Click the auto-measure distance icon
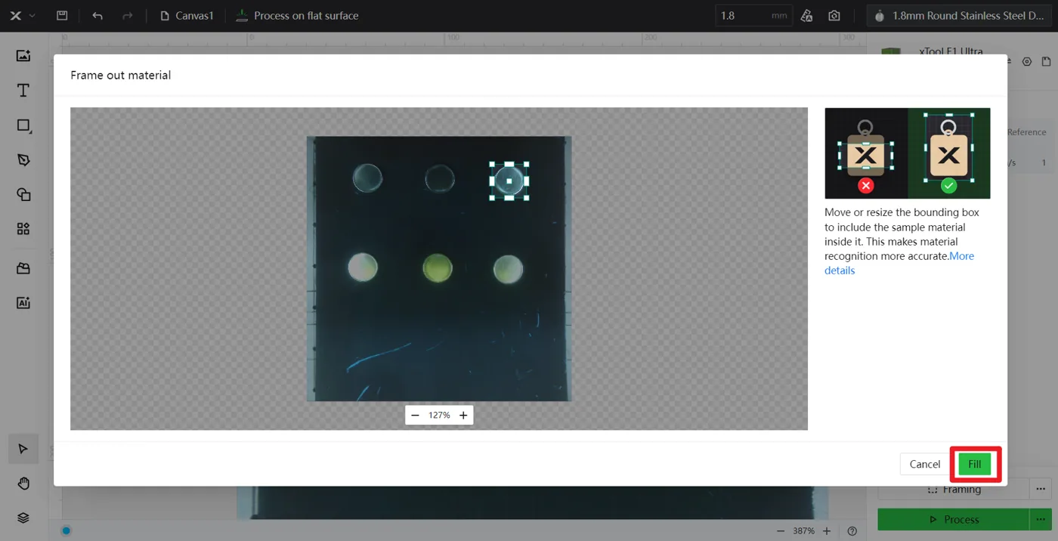1058x541 pixels. 807,16
